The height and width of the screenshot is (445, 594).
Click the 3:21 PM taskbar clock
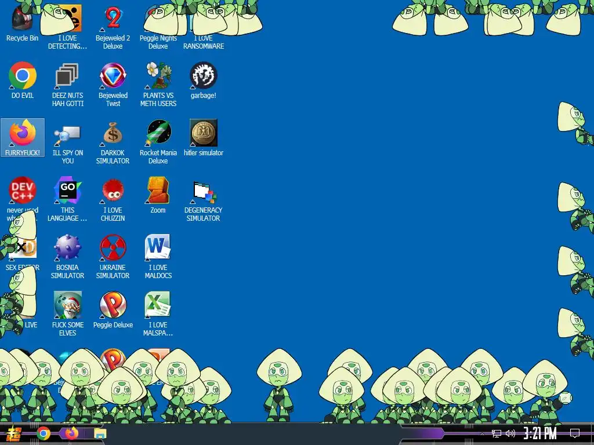tap(540, 433)
